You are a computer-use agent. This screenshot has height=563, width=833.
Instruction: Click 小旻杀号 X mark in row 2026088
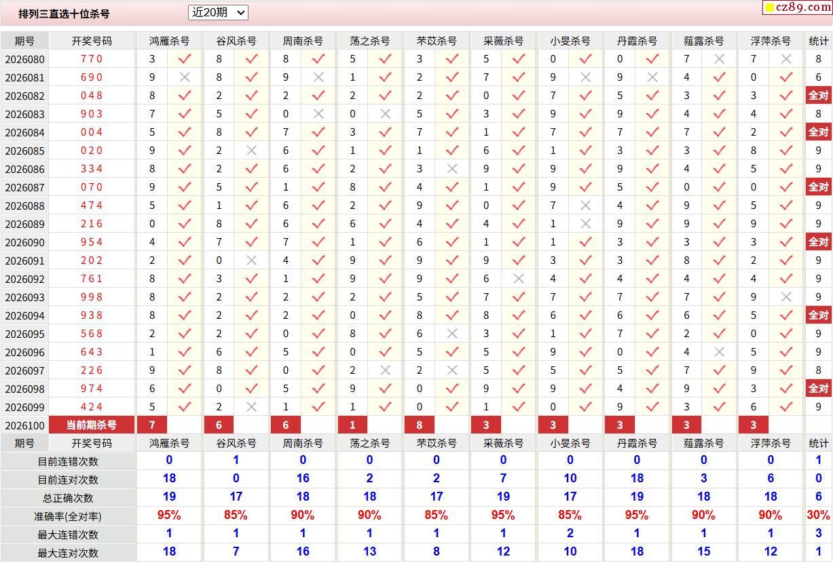pyautogui.click(x=586, y=206)
